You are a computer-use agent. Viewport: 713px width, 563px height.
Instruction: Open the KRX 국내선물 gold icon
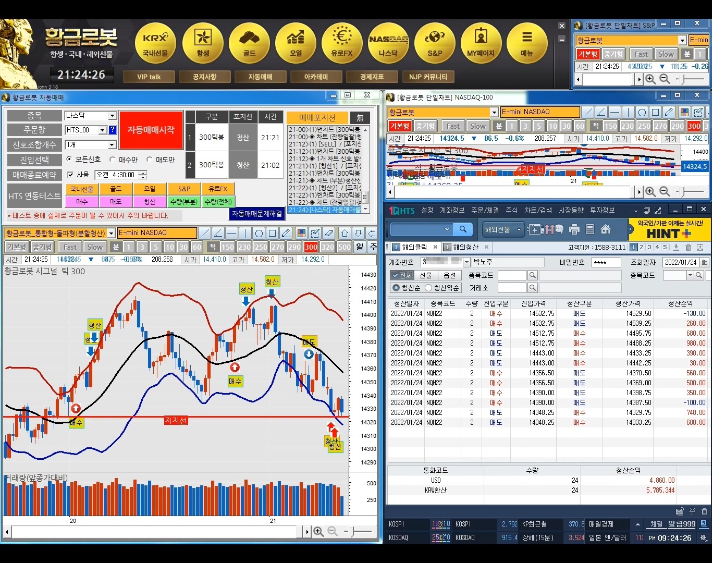click(155, 43)
